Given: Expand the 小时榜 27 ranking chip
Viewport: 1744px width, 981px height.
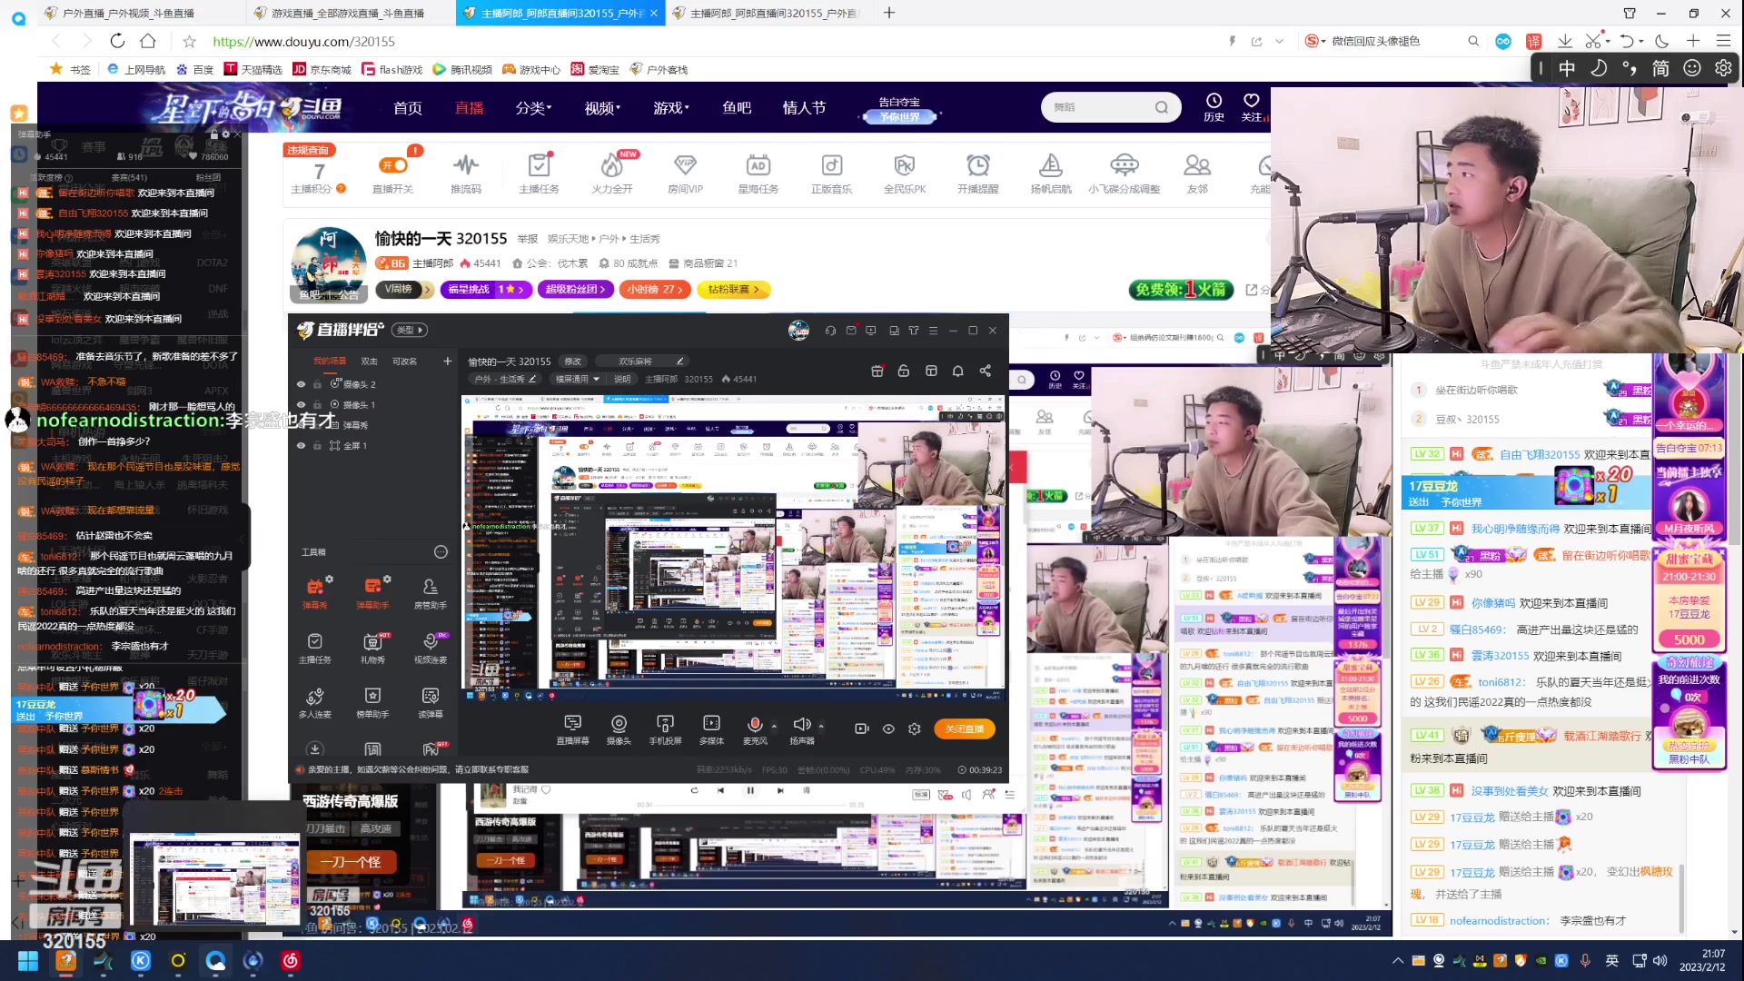Looking at the screenshot, I should coord(653,290).
